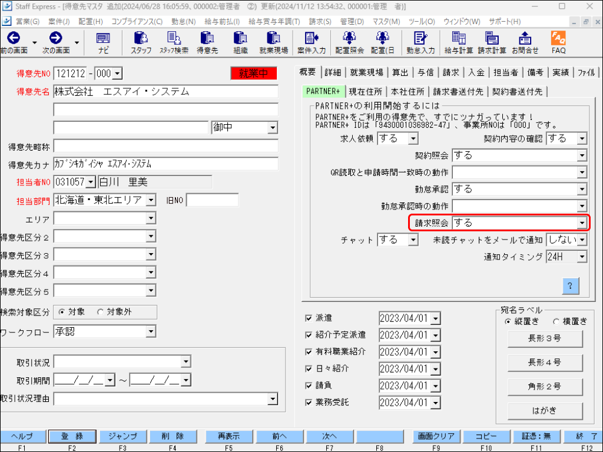Select the 対象 radio button

coord(61,312)
